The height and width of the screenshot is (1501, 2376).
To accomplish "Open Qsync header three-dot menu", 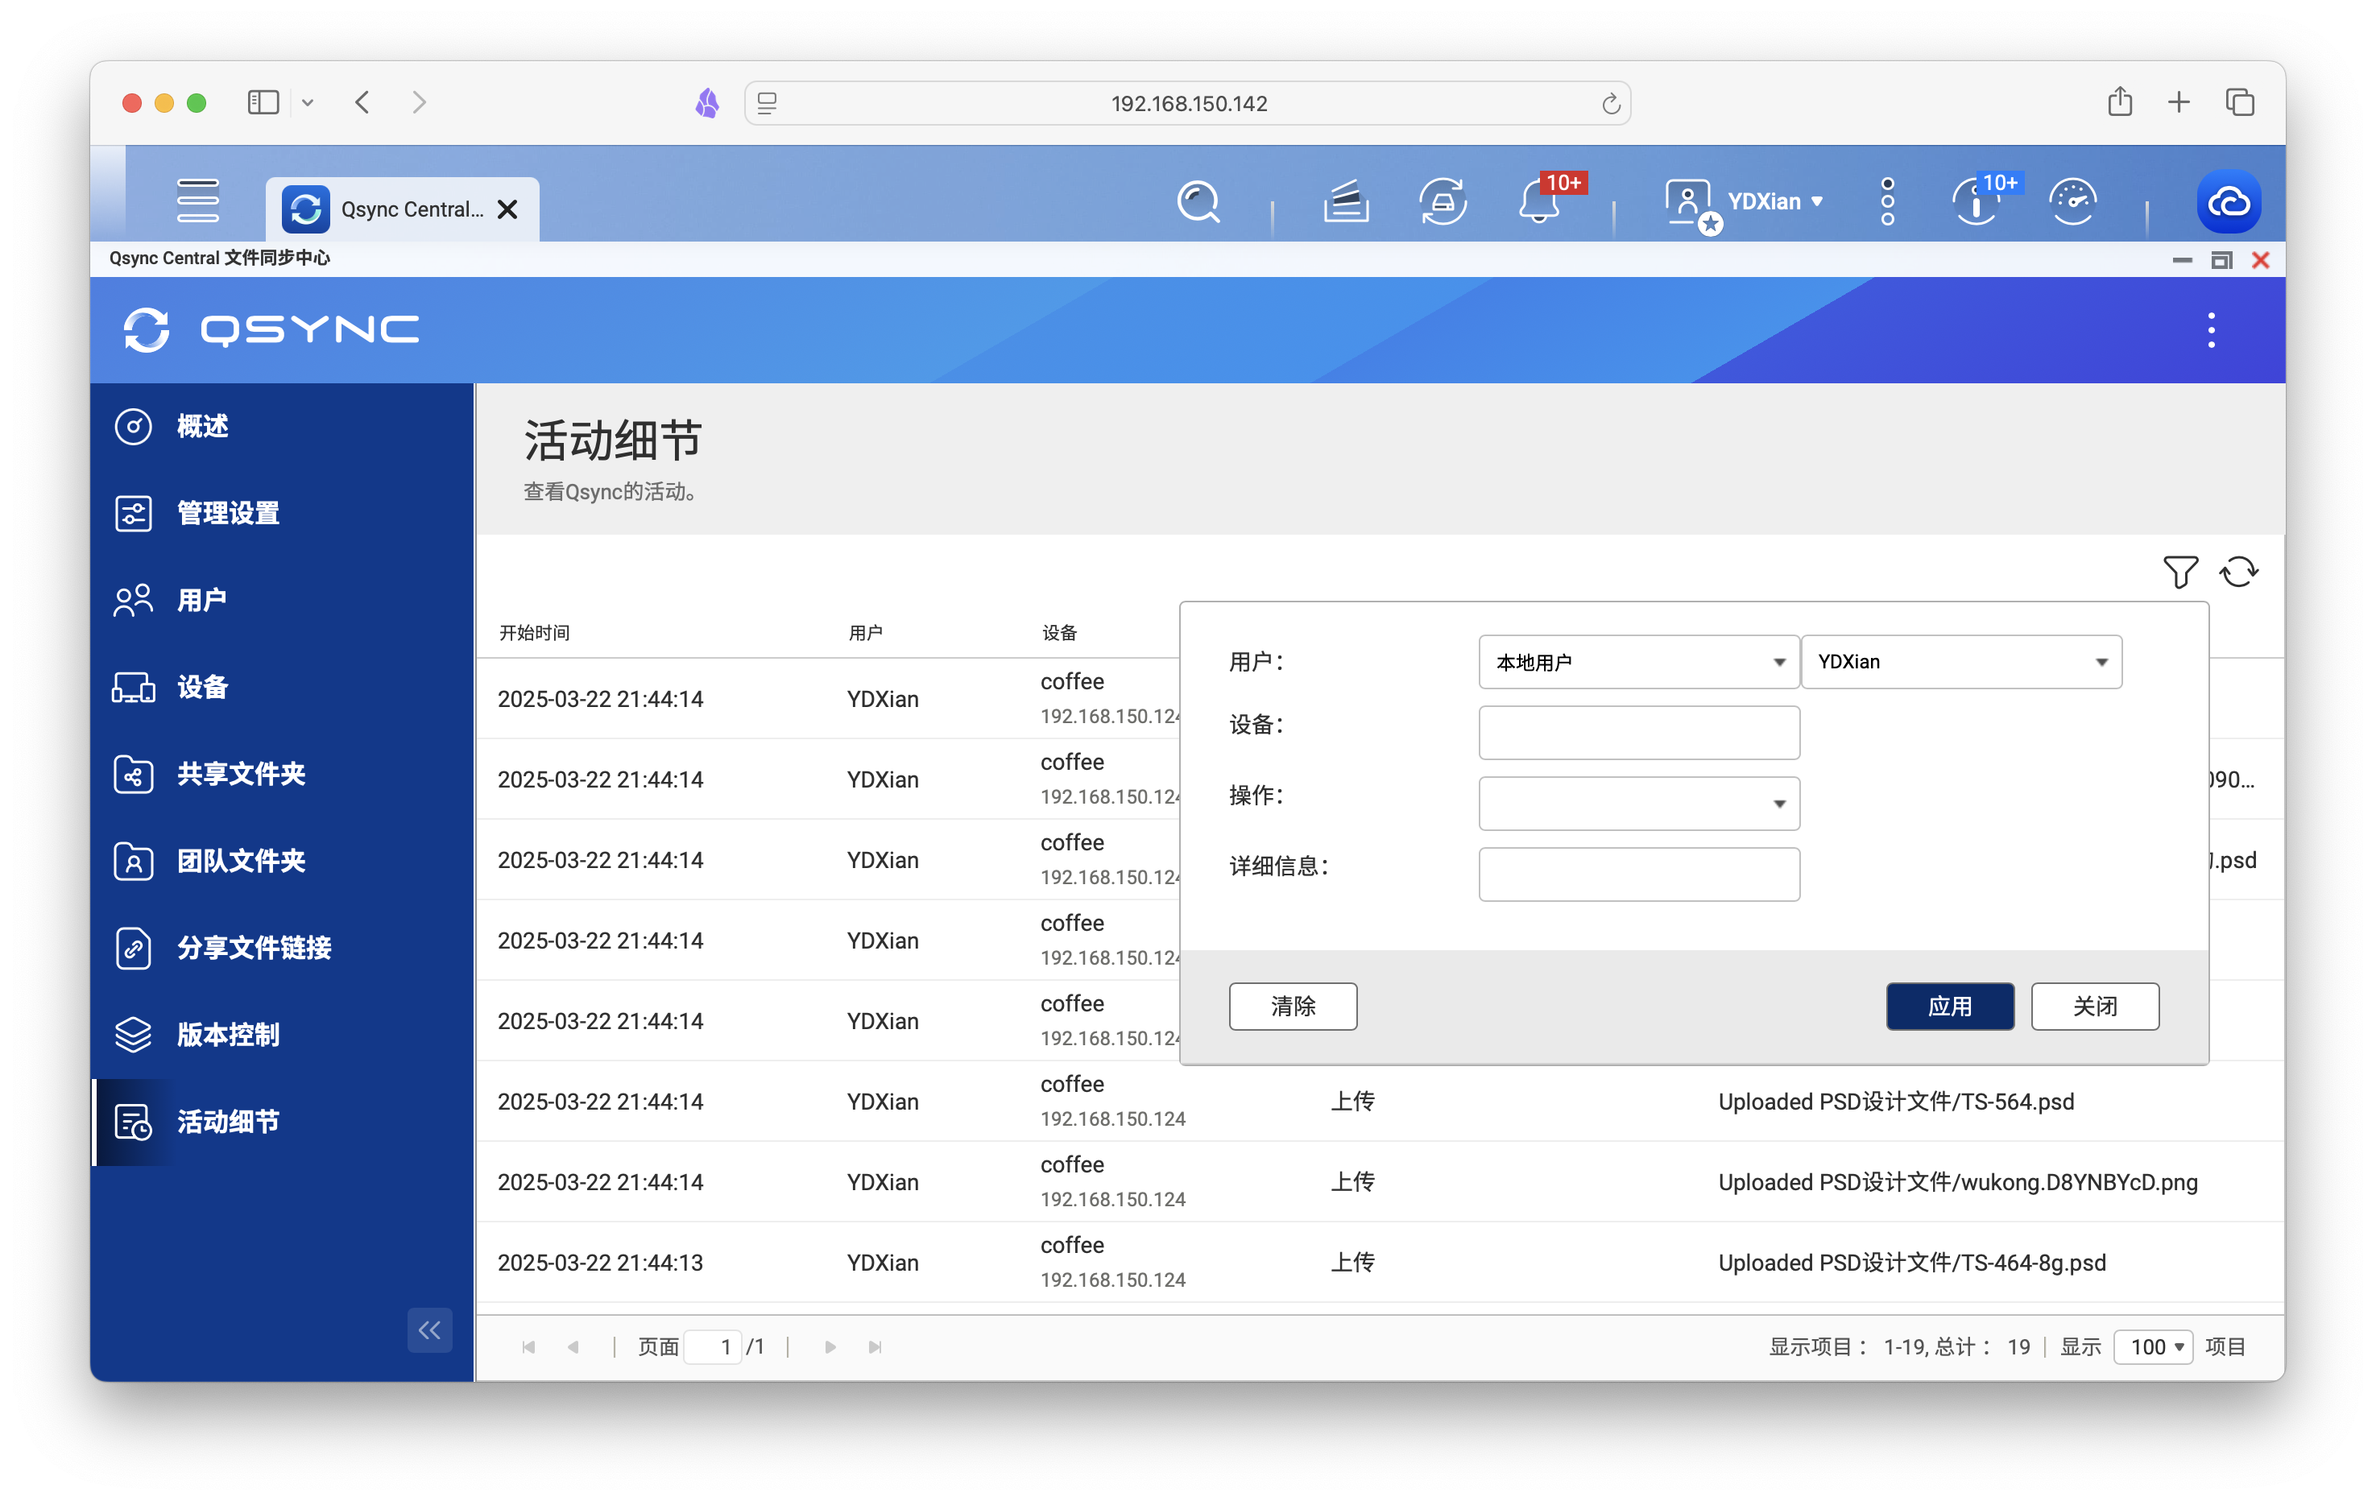I will pos(2211,329).
